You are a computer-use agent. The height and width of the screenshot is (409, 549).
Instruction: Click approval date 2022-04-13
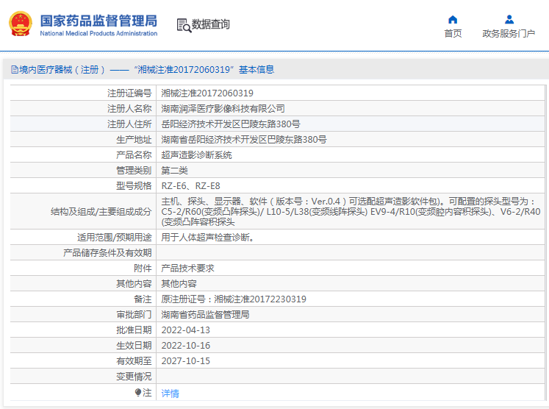click(x=185, y=330)
